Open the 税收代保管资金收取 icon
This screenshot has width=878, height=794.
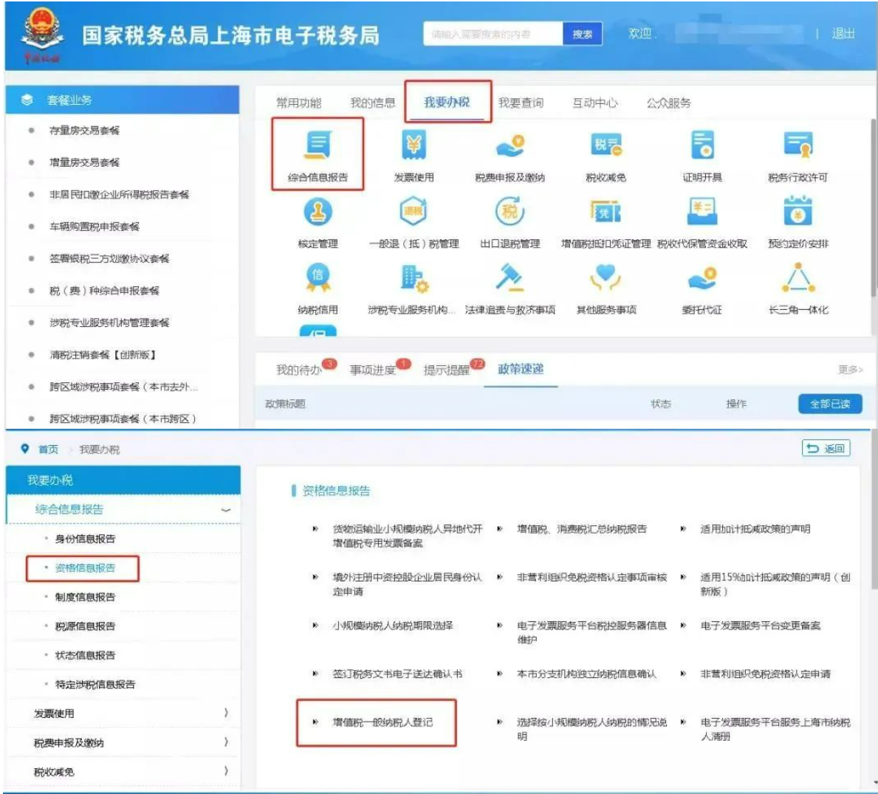pos(702,212)
